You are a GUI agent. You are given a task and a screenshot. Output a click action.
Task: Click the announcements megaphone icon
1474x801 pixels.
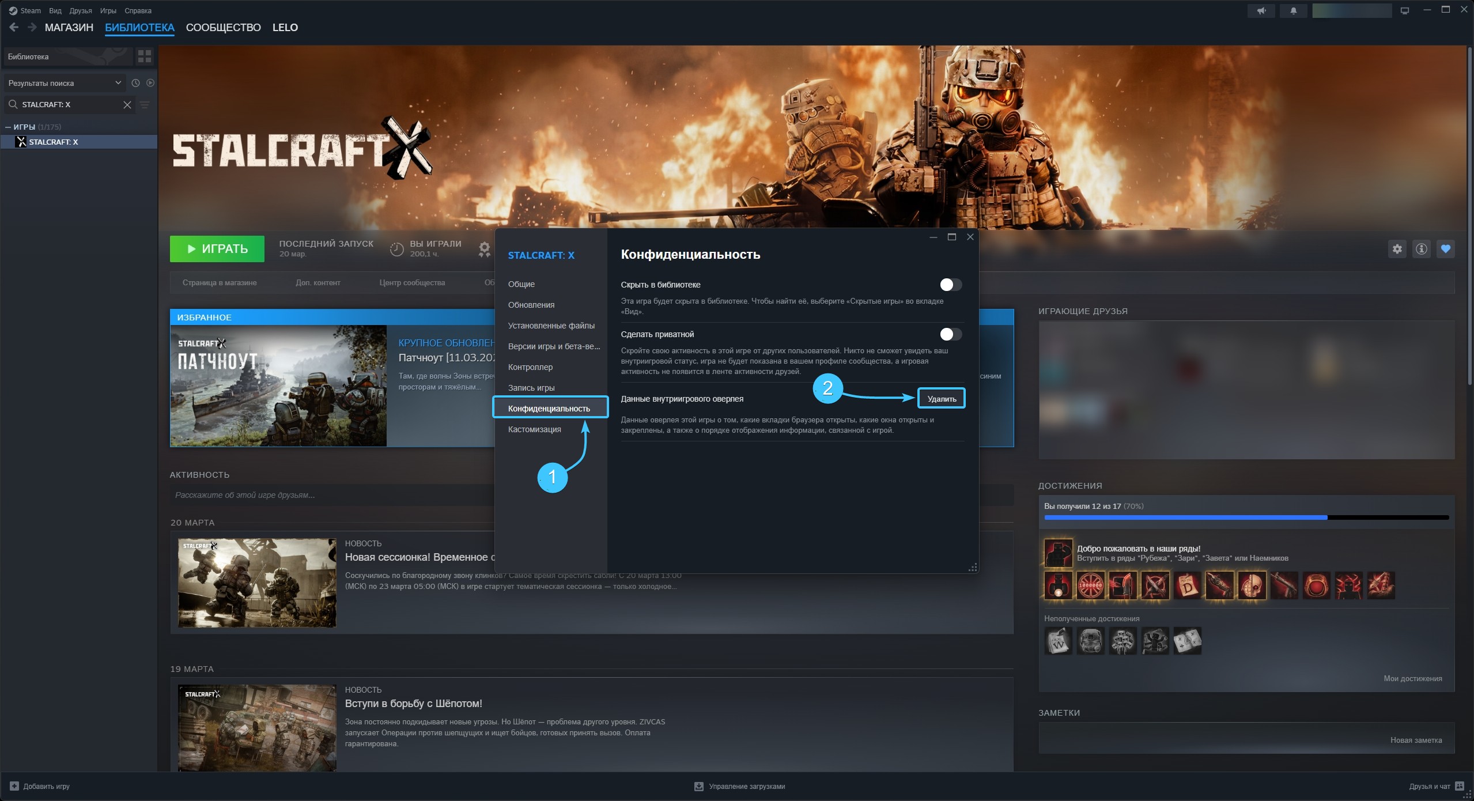coord(1261,11)
